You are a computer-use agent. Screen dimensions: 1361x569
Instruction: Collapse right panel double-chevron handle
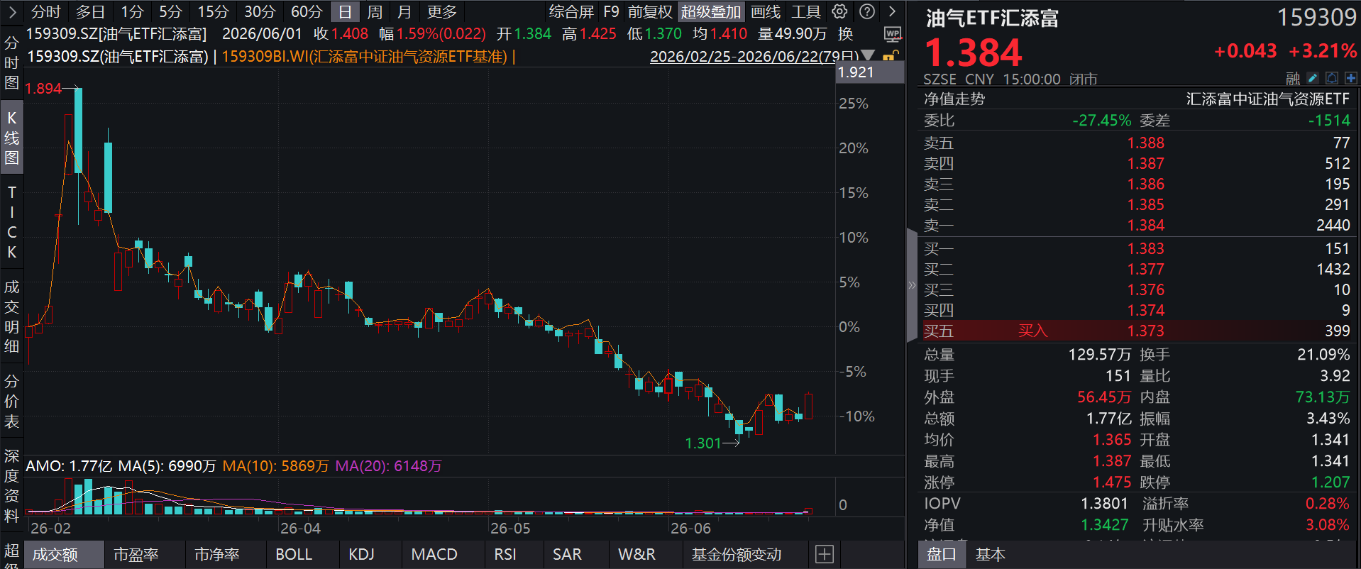pyautogui.click(x=912, y=285)
